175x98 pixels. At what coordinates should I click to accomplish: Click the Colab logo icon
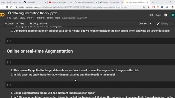[x=2, y=15]
